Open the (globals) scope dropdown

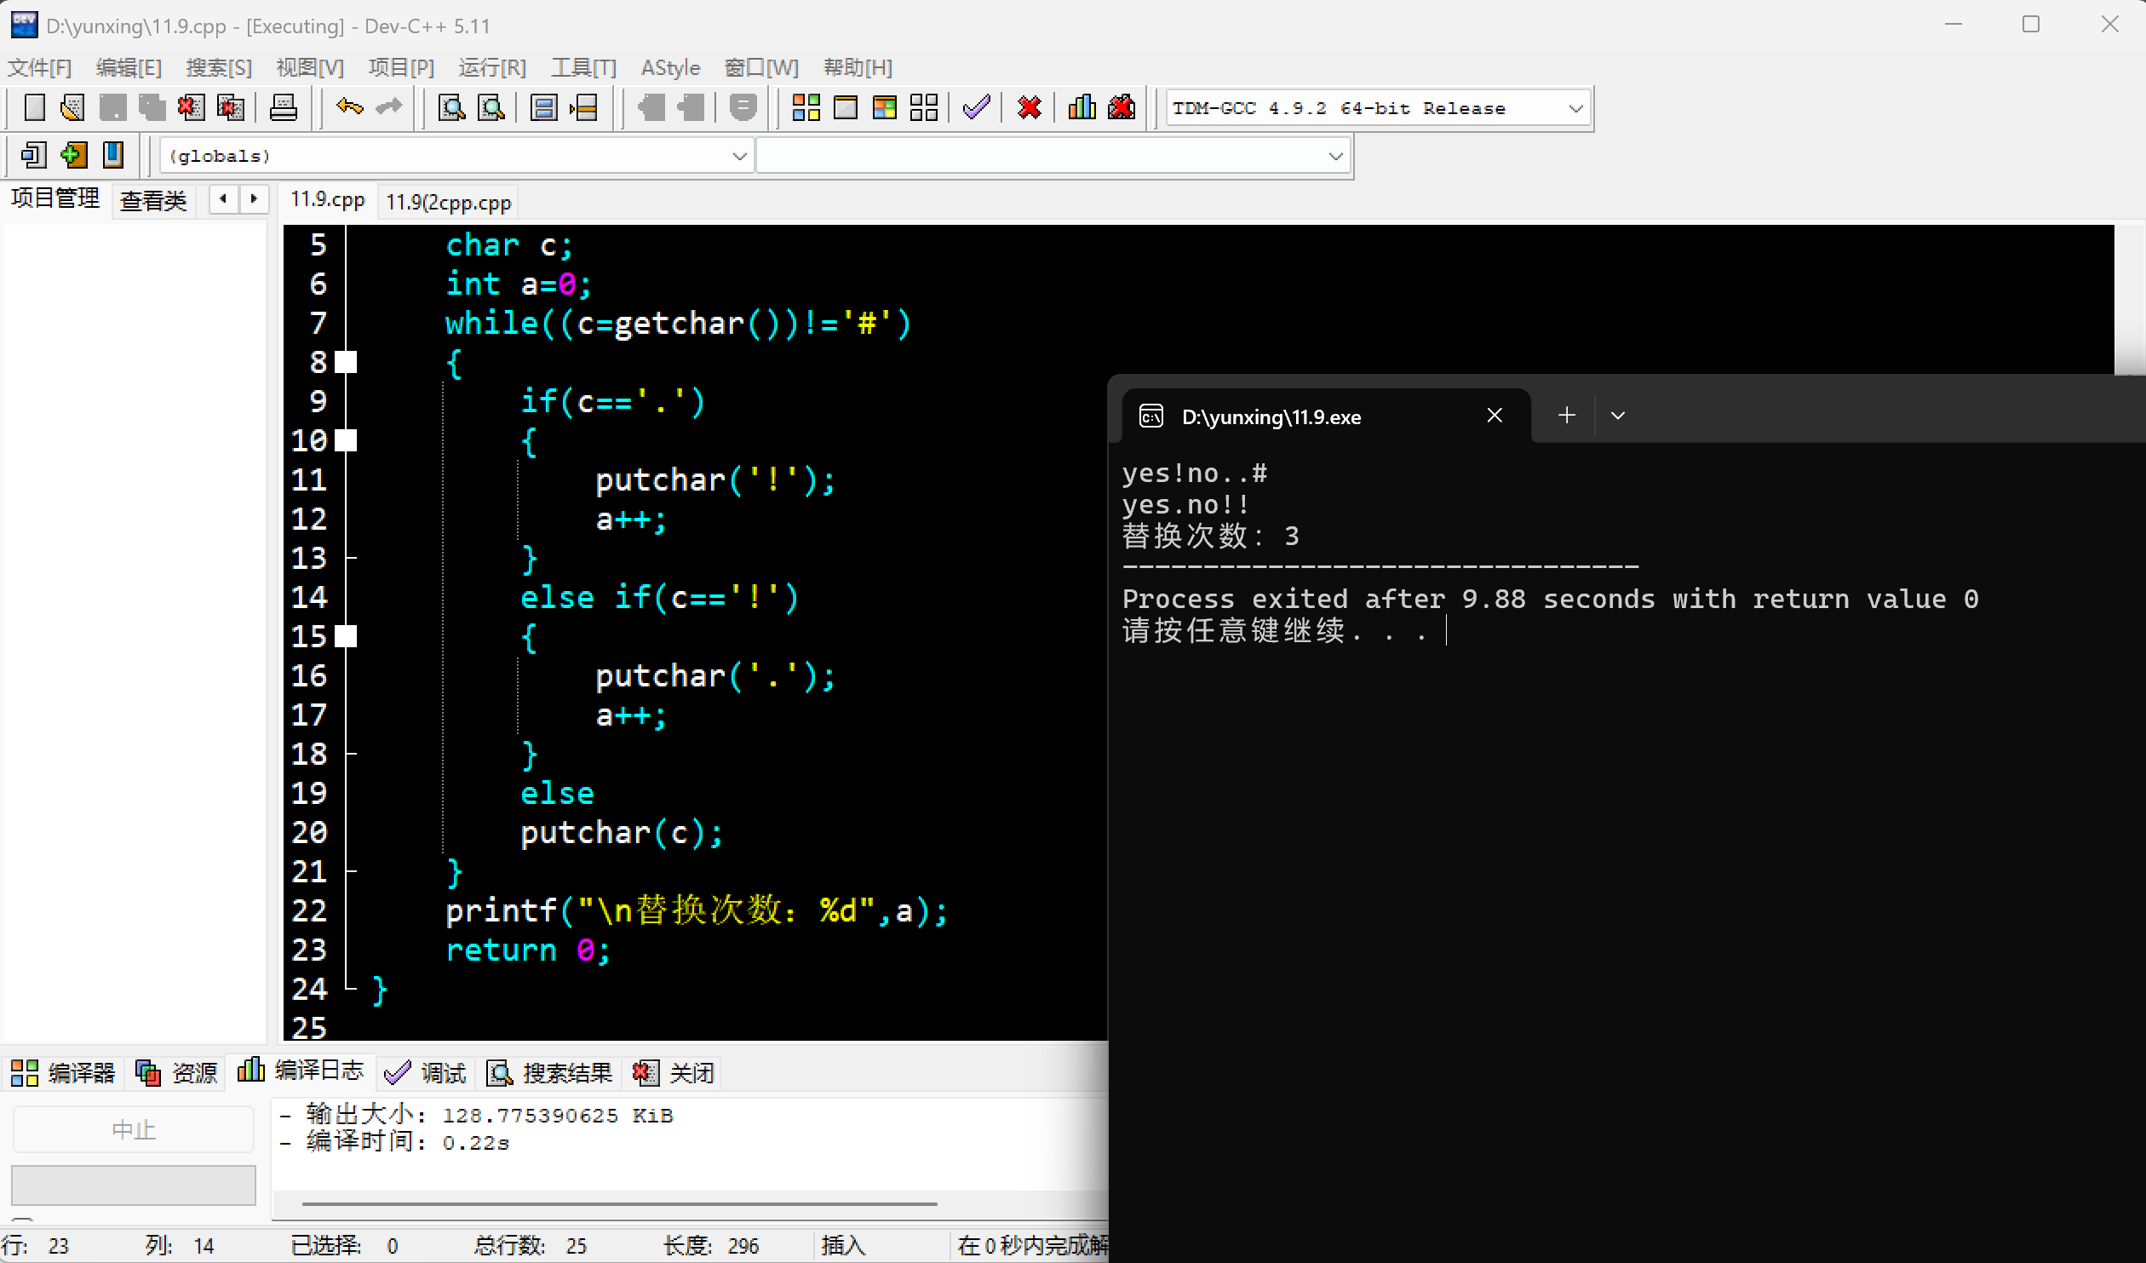point(738,156)
